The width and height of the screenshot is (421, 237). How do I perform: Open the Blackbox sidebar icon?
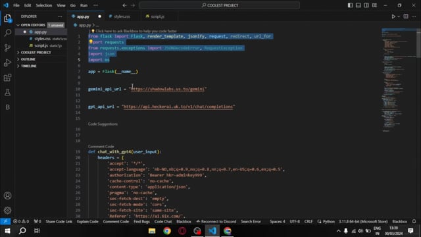(7, 107)
